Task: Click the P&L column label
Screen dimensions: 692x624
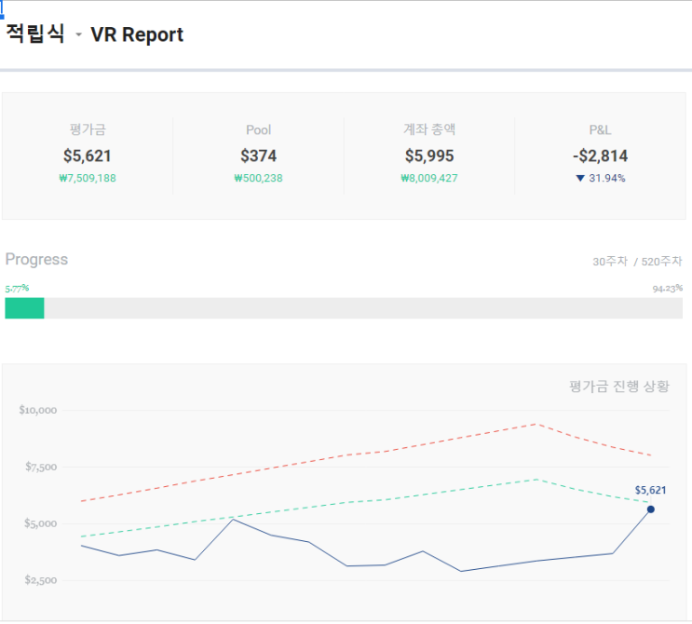Action: [x=600, y=130]
